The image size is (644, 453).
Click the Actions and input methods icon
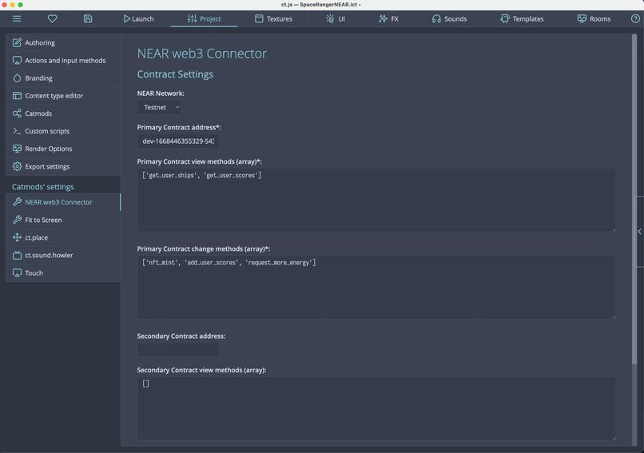17,61
